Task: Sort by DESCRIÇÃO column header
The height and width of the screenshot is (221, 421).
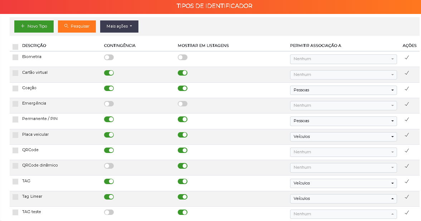Action: pos(34,45)
